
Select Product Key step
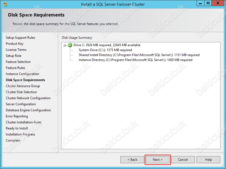(15, 44)
